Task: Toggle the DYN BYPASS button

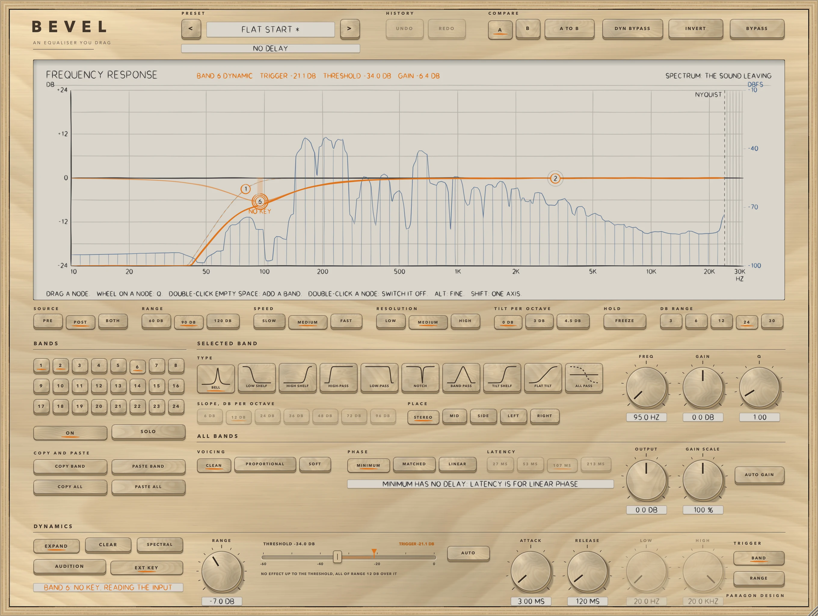Action: (x=632, y=29)
